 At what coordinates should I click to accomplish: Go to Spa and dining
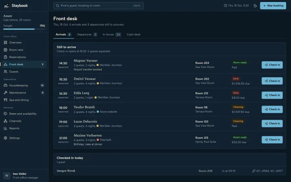tap(24, 100)
